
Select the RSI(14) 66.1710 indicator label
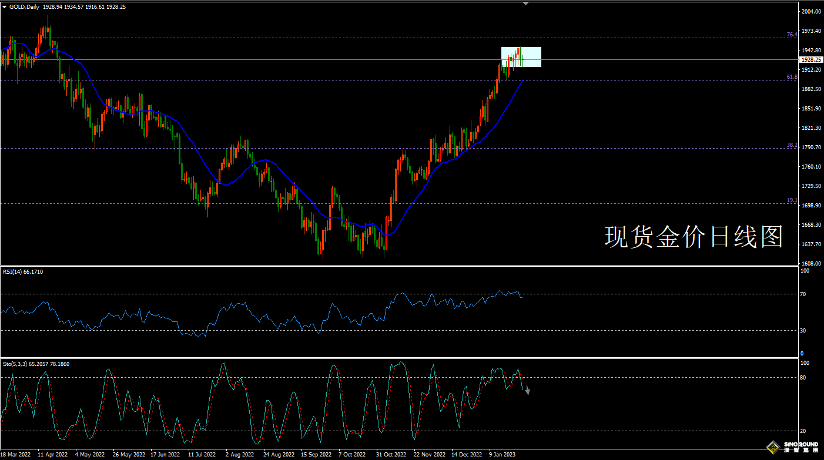(x=24, y=271)
